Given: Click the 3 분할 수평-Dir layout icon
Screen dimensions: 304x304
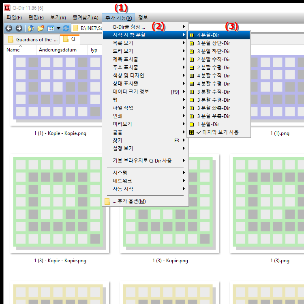Looking at the screenshot, I should [x=192, y=100].
